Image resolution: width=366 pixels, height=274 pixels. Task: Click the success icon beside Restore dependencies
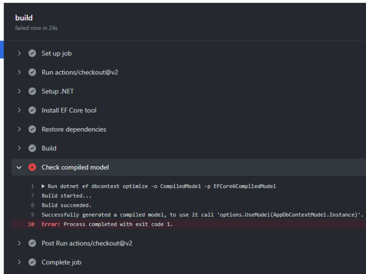(x=32, y=129)
